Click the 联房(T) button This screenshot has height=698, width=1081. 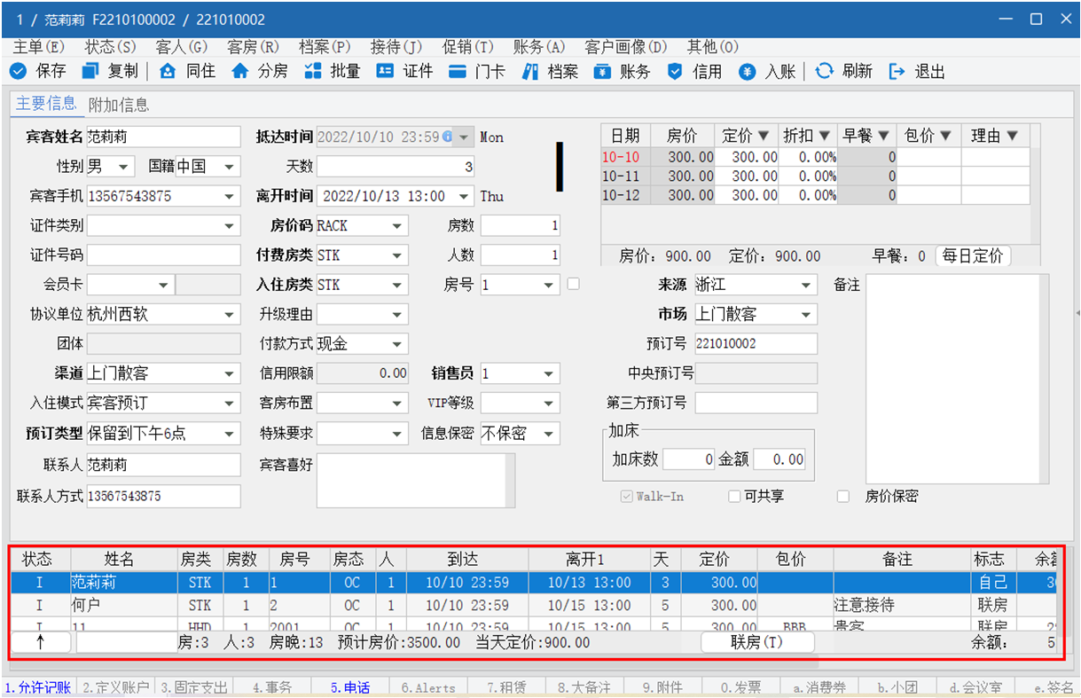pos(757,642)
